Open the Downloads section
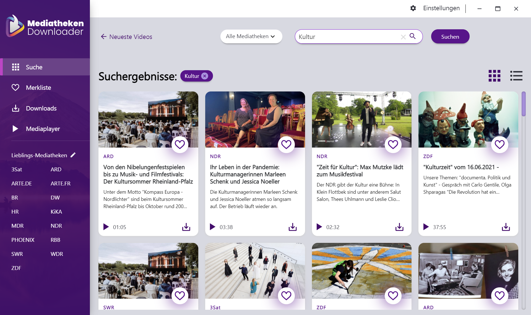Viewport: 531px width, 315px height. coord(41,108)
